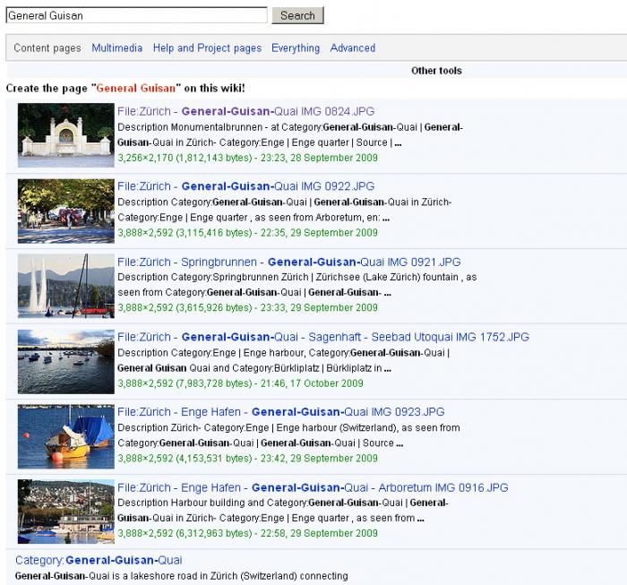
Task: Select the Everything search tab
Action: click(296, 48)
